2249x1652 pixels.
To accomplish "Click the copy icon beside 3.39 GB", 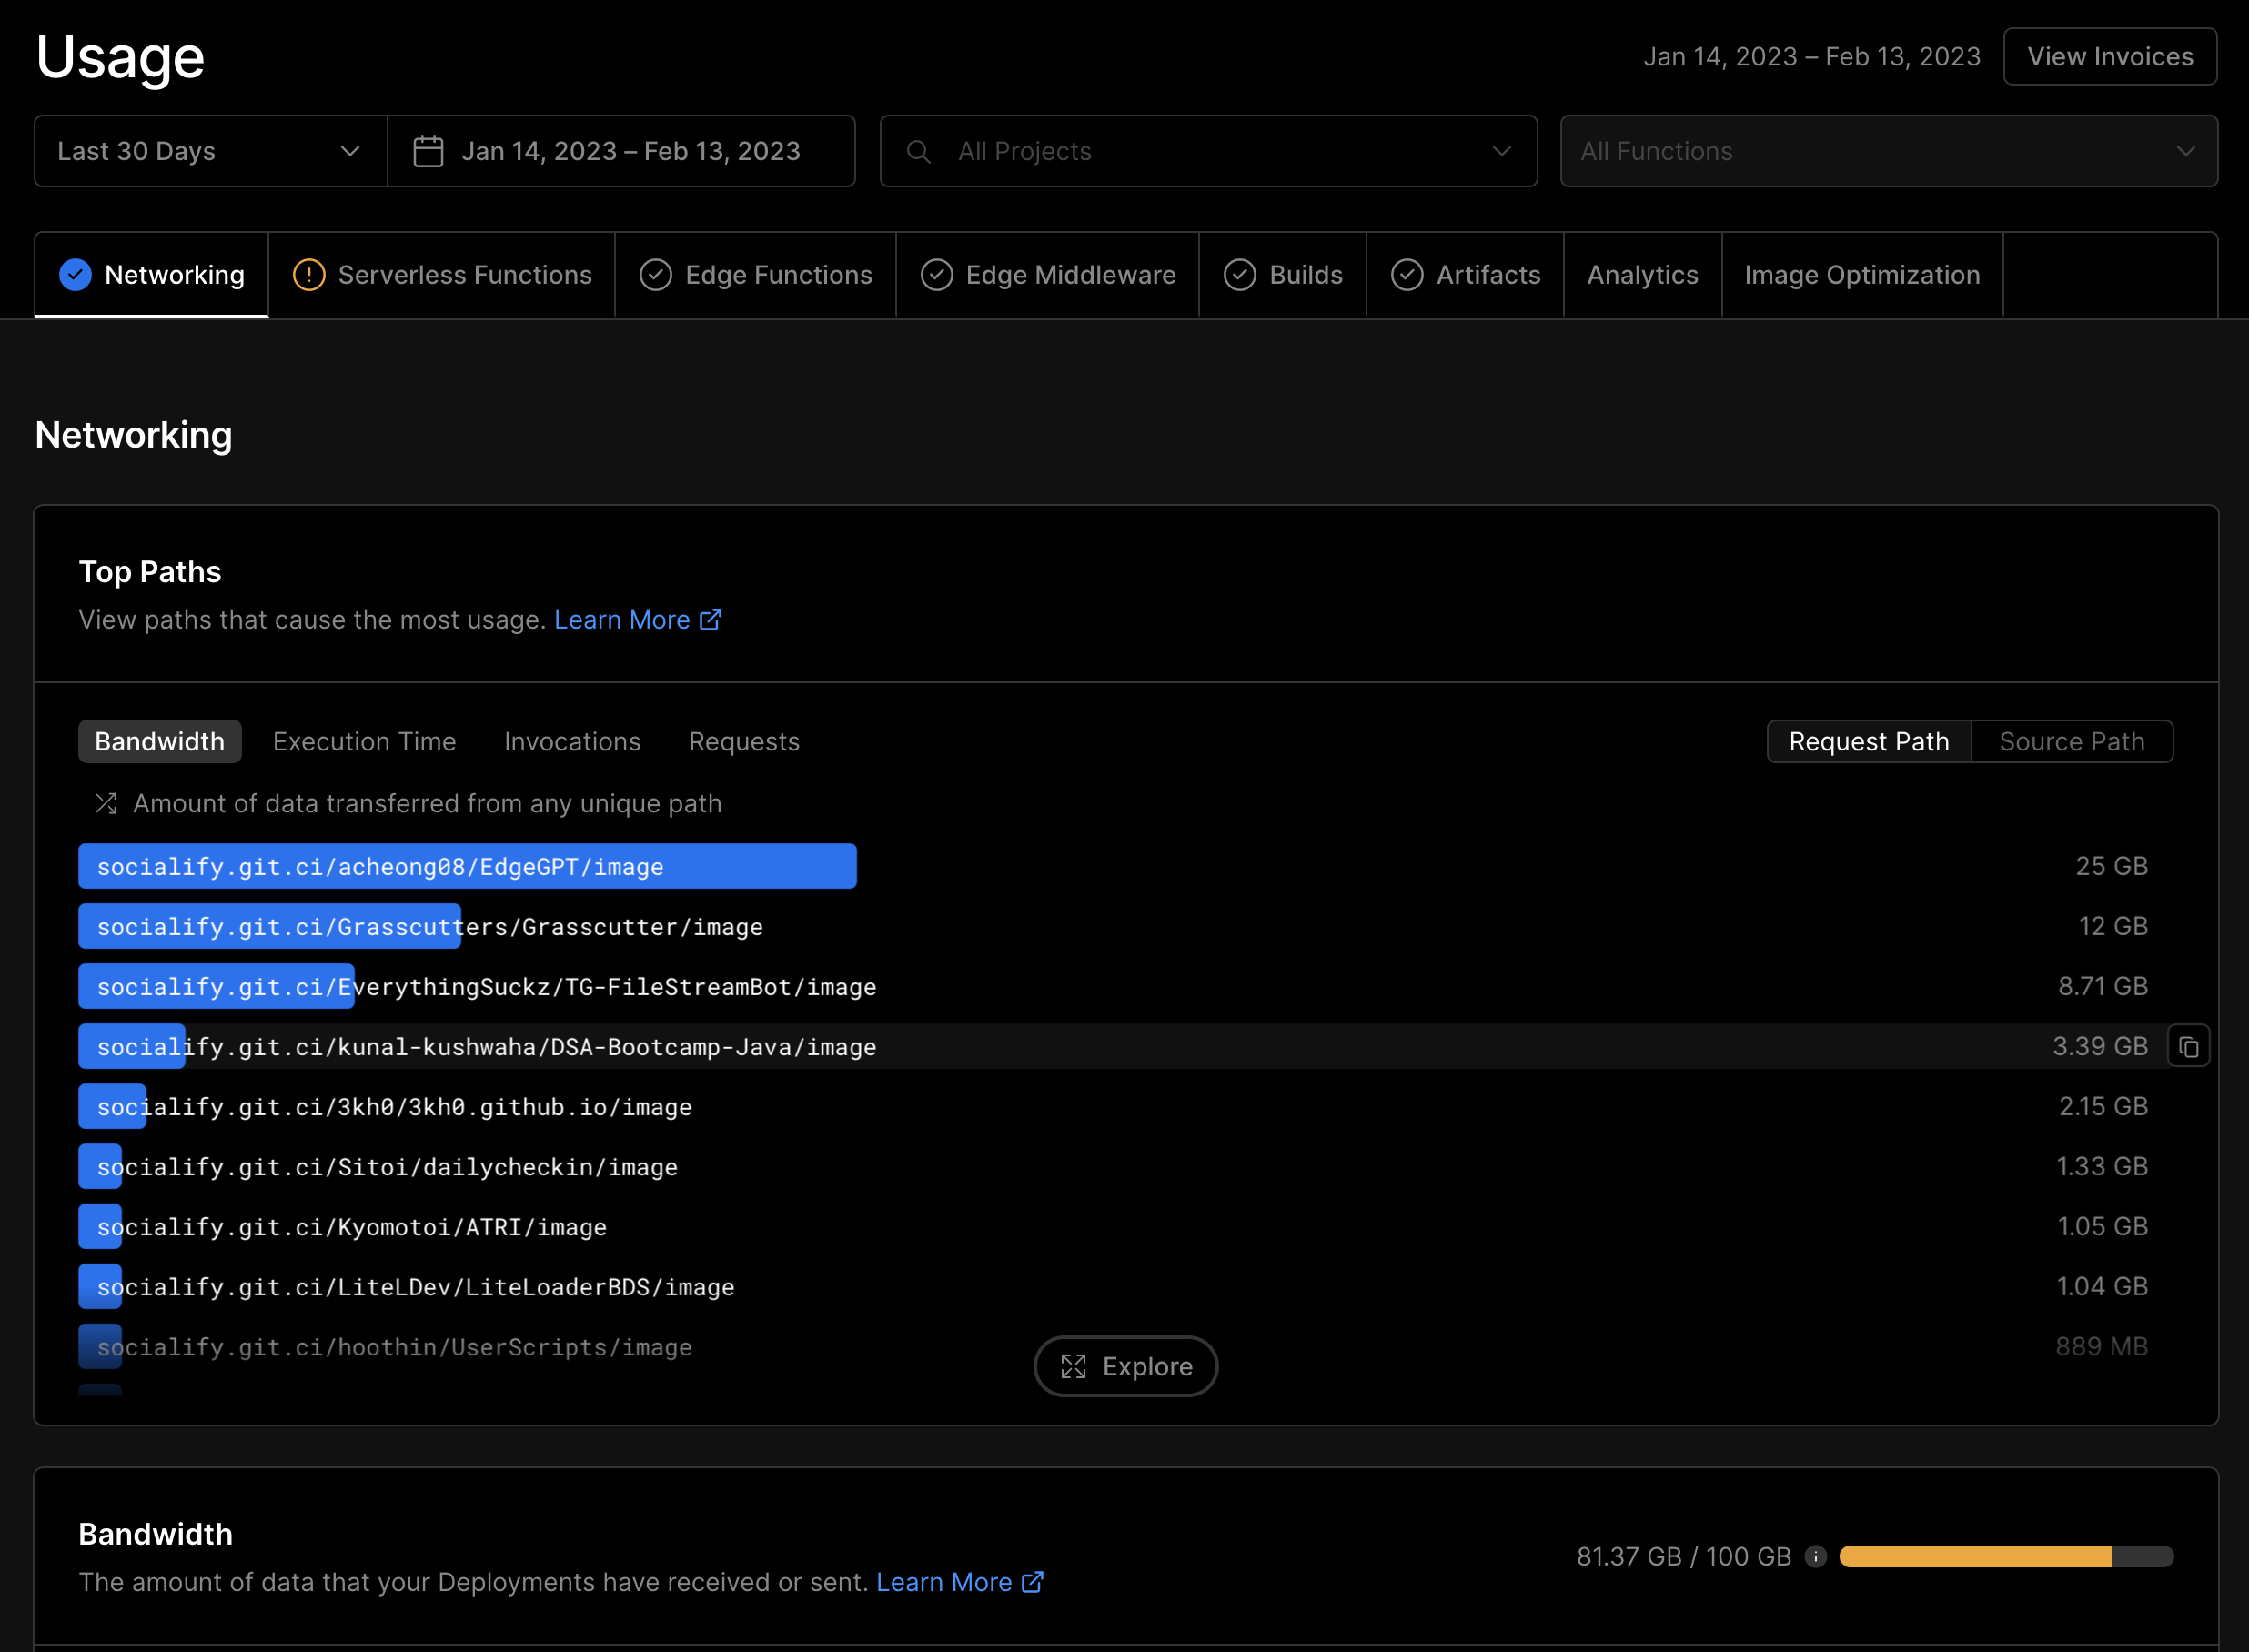I will coord(2188,1047).
